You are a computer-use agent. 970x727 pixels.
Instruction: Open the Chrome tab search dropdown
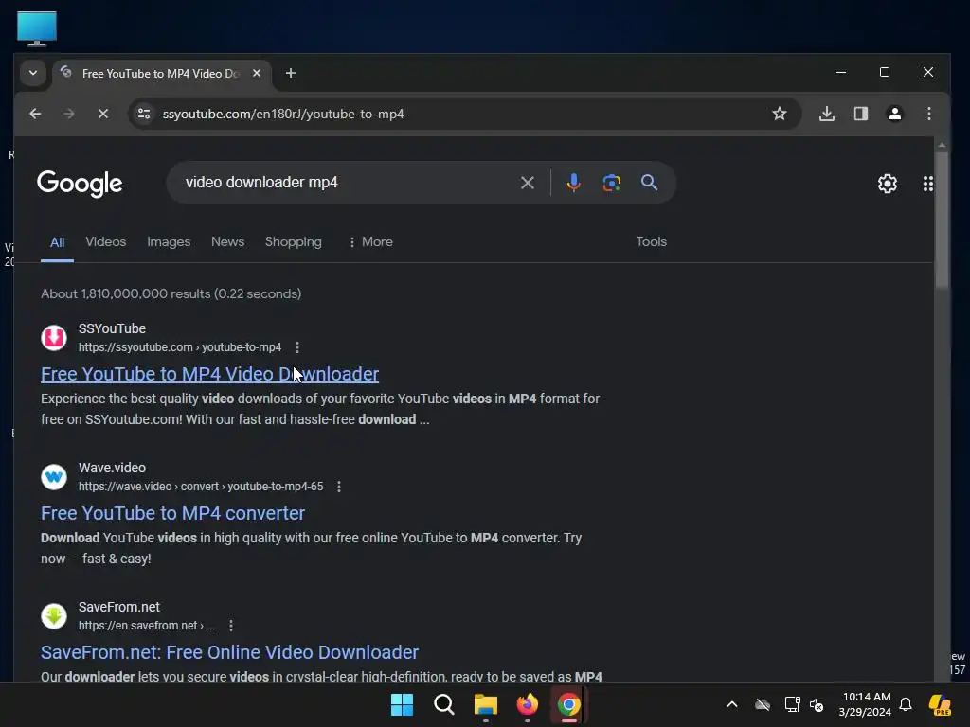click(x=33, y=73)
